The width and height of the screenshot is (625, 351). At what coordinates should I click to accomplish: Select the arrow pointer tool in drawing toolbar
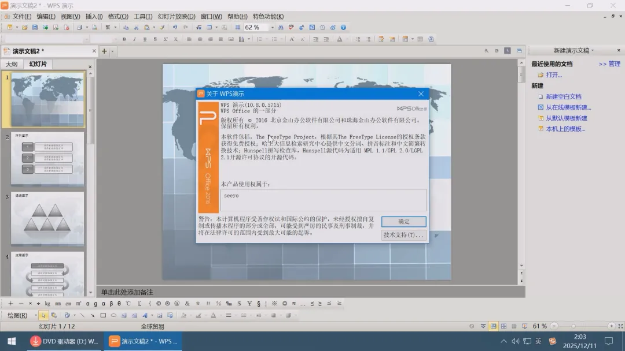pos(43,315)
